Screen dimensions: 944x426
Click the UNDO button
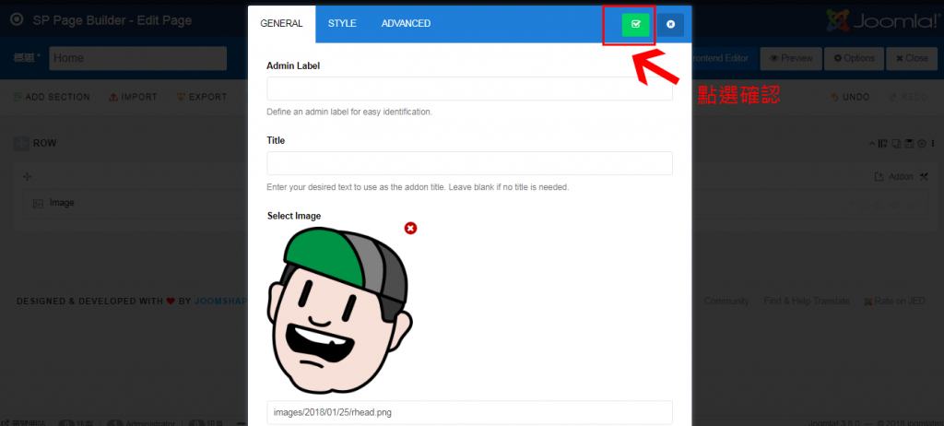pyautogui.click(x=849, y=97)
